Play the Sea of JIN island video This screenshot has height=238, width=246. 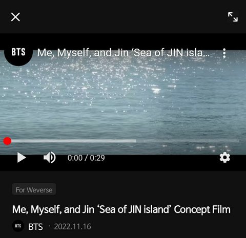[x=22, y=158]
